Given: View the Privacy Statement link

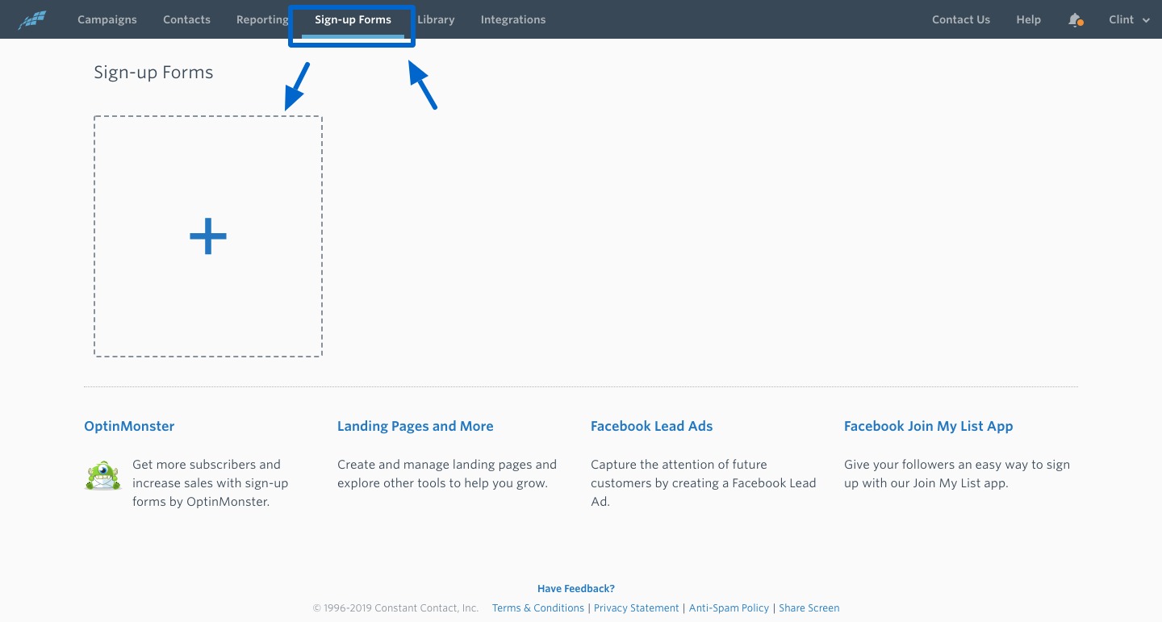Looking at the screenshot, I should pyautogui.click(x=637, y=608).
